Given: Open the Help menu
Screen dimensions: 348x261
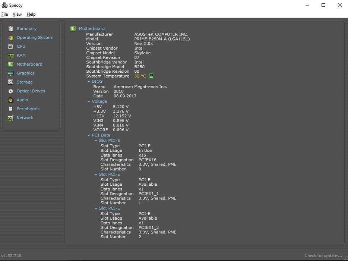Looking at the screenshot, I should pyautogui.click(x=31, y=14).
